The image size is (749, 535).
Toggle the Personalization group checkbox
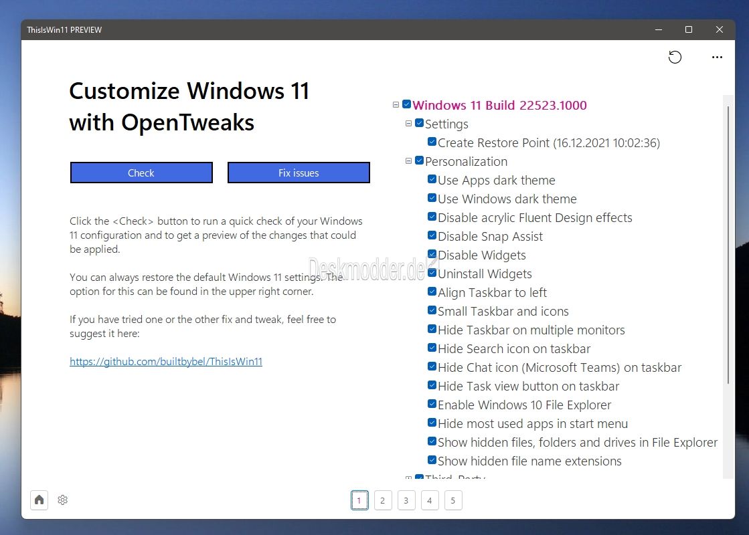[x=420, y=160]
